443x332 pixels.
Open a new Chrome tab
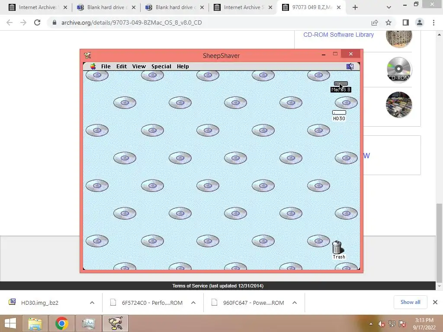coord(355,7)
